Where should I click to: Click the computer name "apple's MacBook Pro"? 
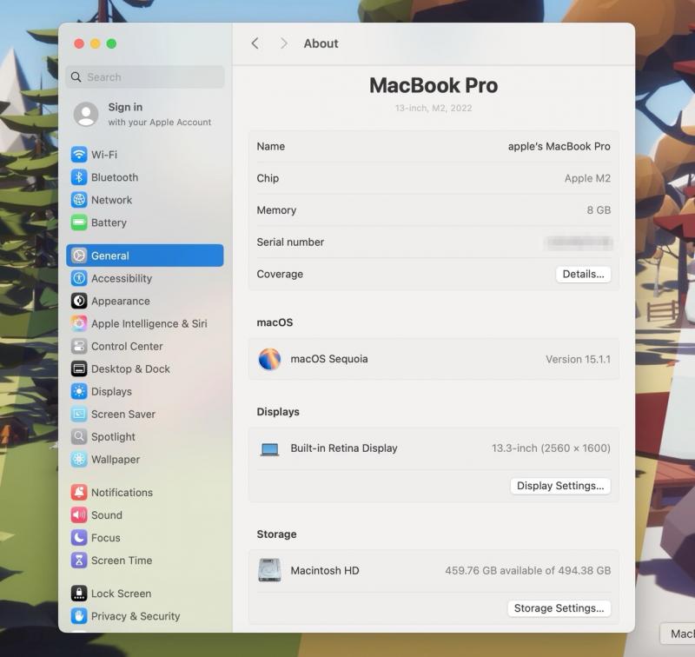tap(559, 146)
